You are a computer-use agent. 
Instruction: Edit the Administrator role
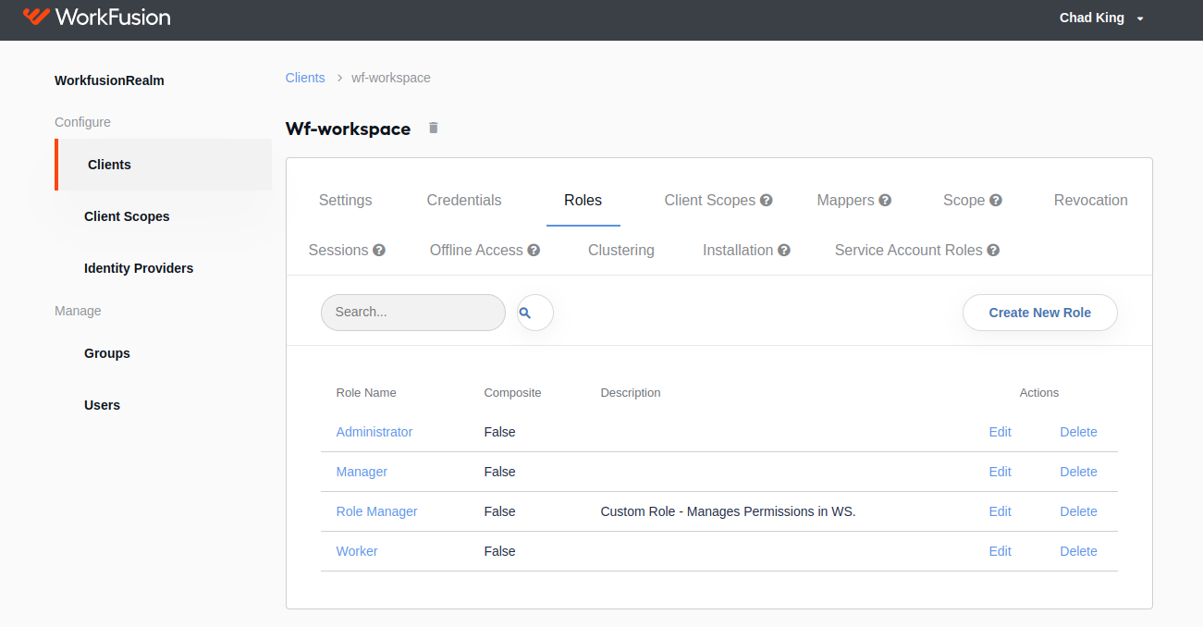[x=1000, y=432]
